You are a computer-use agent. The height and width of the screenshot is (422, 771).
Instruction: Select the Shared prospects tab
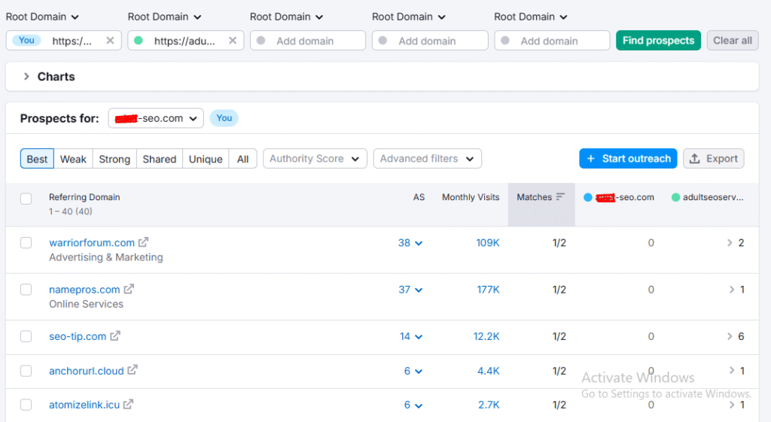pyautogui.click(x=159, y=159)
